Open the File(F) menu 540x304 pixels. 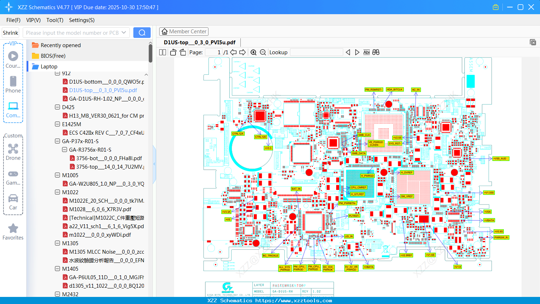[13, 20]
